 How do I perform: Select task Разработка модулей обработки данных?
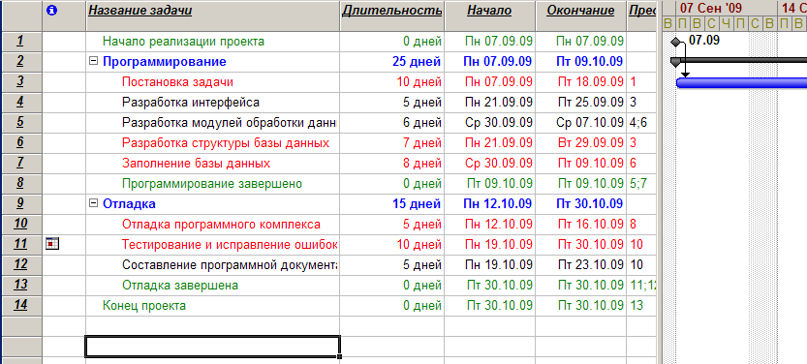[229, 122]
